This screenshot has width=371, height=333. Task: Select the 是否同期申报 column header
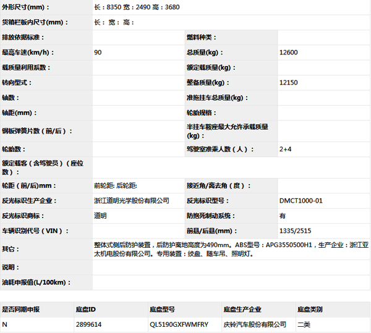click(x=21, y=309)
